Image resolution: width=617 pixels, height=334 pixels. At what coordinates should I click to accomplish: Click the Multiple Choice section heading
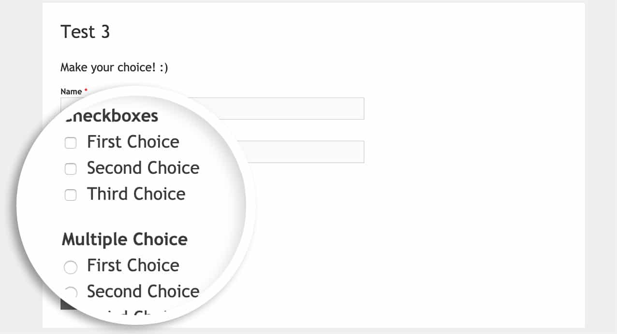tap(124, 239)
